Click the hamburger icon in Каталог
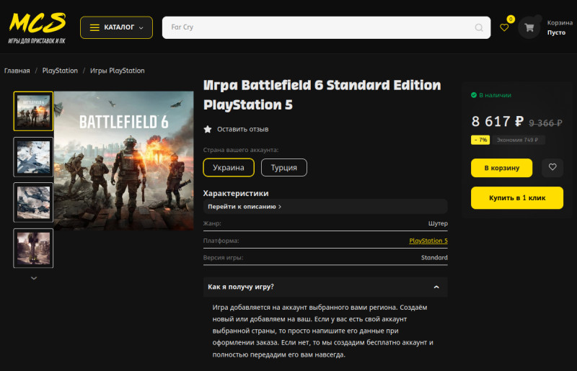This screenshot has width=577, height=371. 94,27
